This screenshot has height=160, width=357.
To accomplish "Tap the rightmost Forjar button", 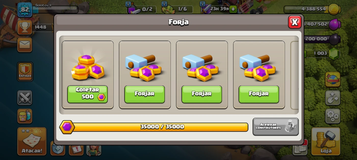I will pos(259,94).
